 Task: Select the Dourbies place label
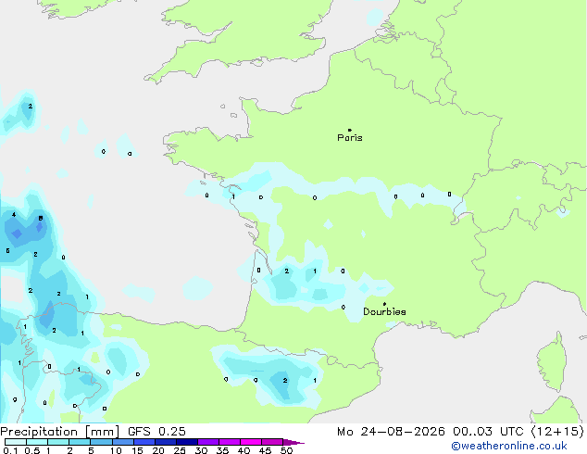384,311
